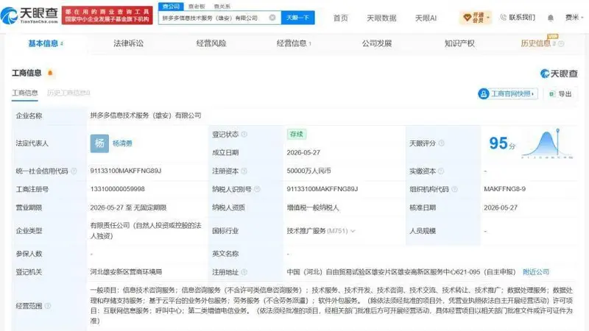Viewport: 589px width, 331px height.
Task: Click 增值税一般纳税人 taxpayer qualification value
Action: pos(313,207)
